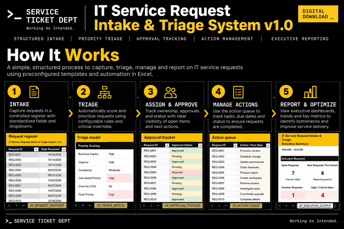Screen dimensions: 344x229
Task: Click previous sheet arrow beside 03_TRIAGE_MODEL tab
Action: click(x=76, y=206)
